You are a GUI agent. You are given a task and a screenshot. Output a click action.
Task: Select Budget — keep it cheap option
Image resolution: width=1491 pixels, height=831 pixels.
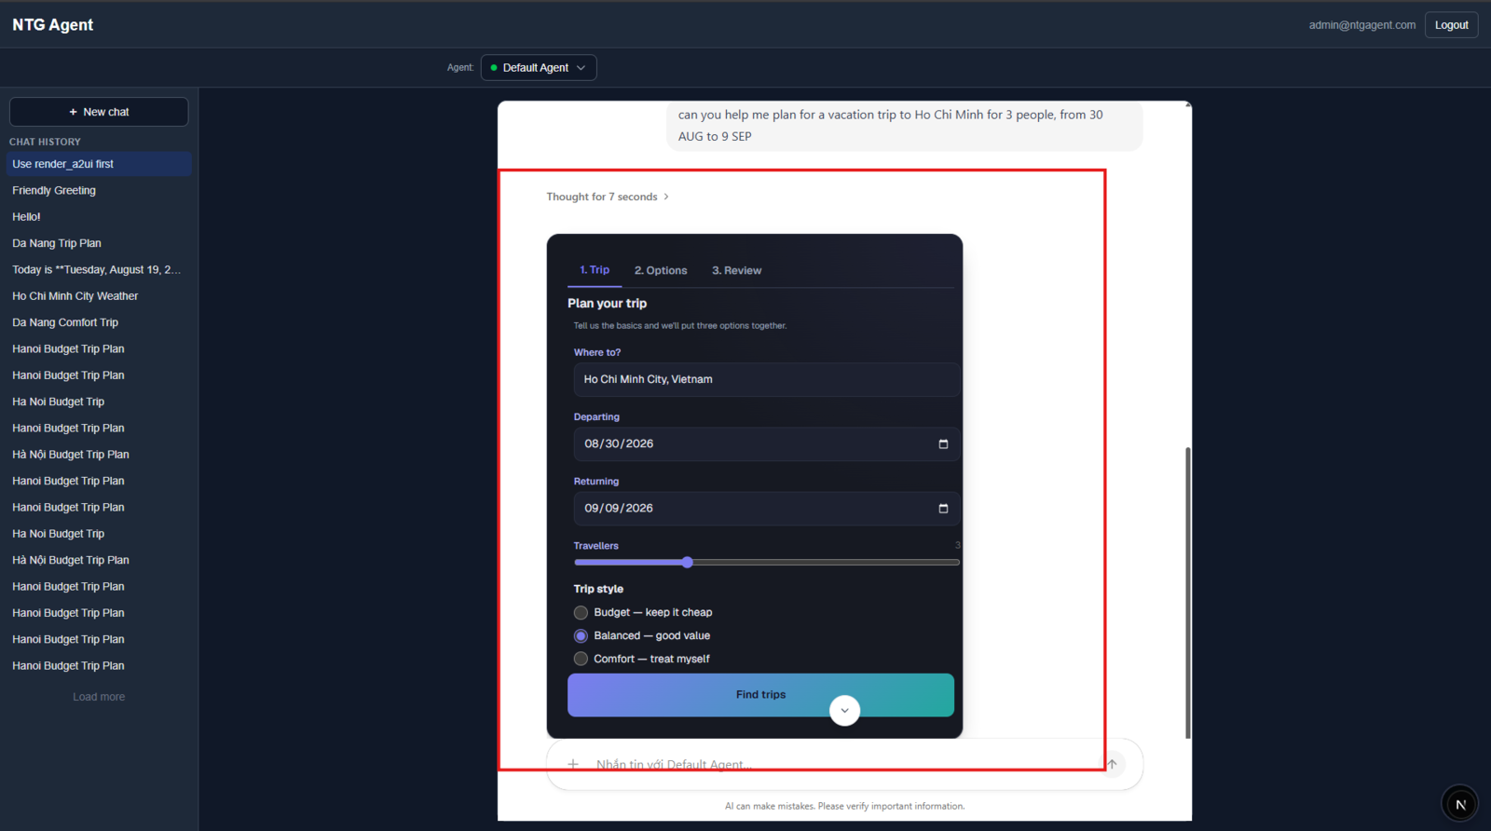(x=581, y=613)
